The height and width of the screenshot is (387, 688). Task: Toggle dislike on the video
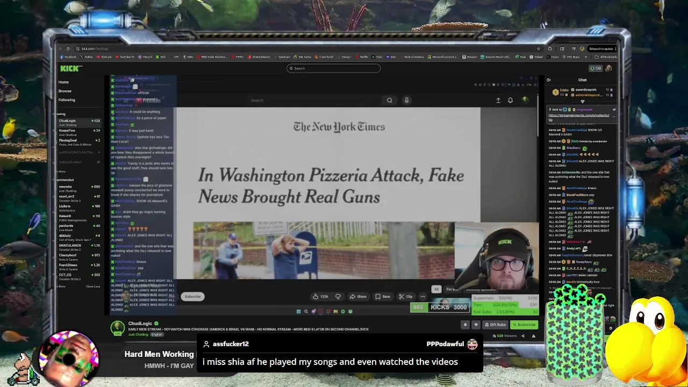pos(338,297)
